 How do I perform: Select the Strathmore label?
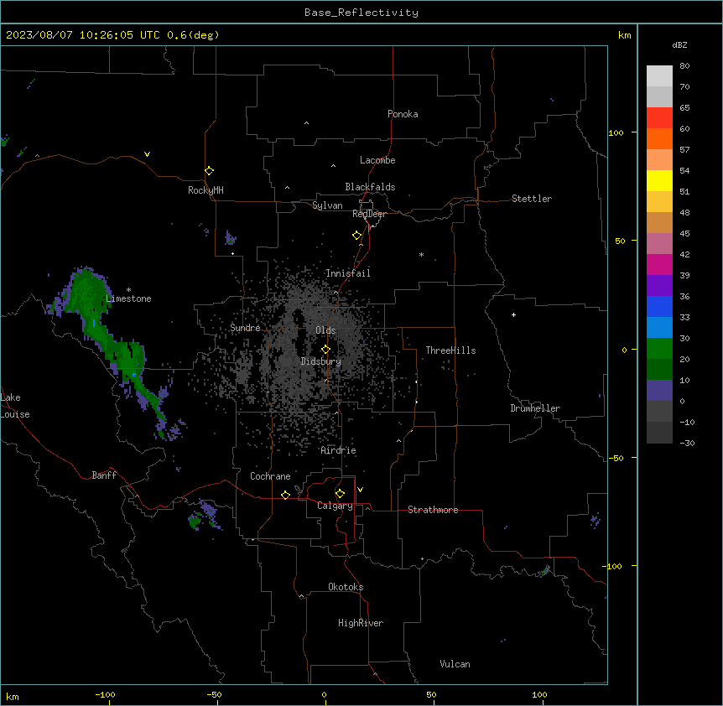[x=433, y=510]
